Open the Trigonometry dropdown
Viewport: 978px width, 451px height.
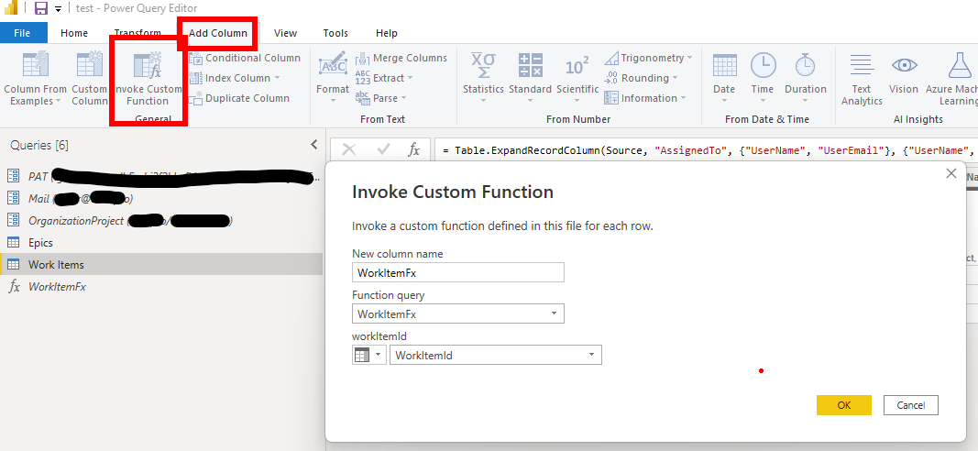648,58
